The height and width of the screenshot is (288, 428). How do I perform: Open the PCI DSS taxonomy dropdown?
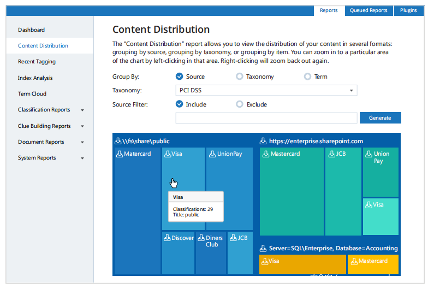[266, 90]
